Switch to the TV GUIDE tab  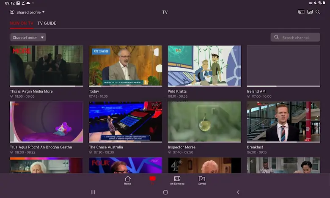pos(47,23)
